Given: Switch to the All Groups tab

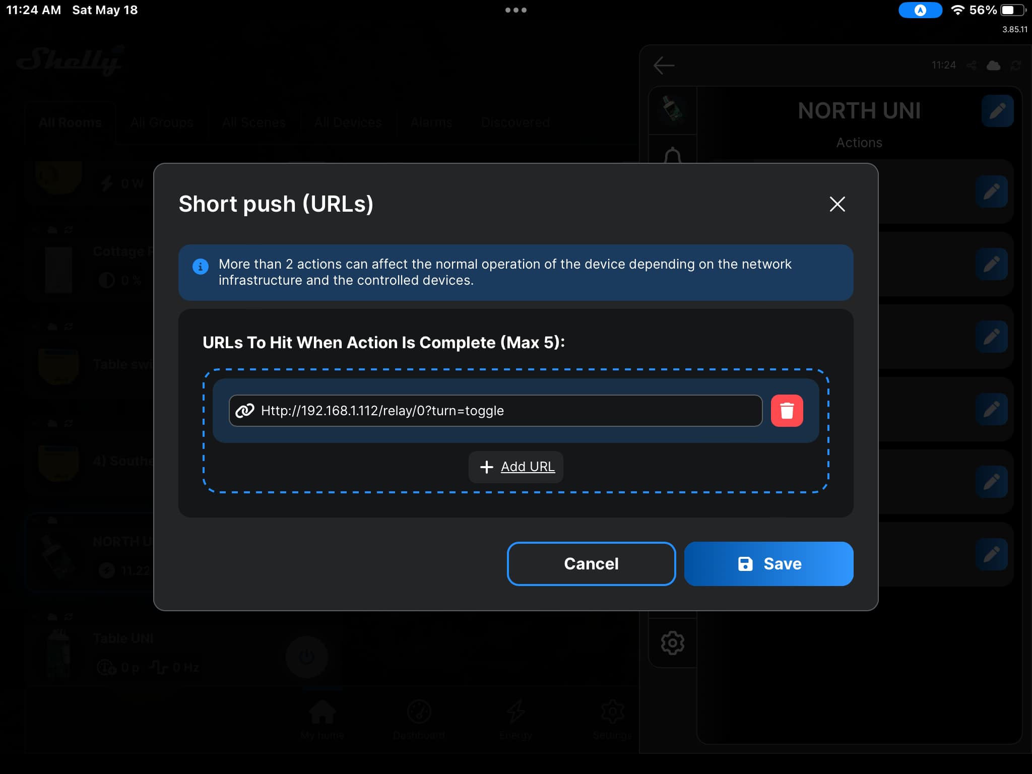Looking at the screenshot, I should coord(162,122).
